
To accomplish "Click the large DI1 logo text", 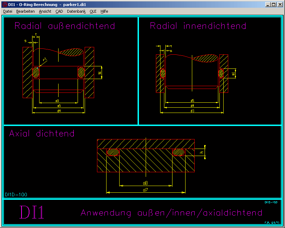I will click(x=32, y=212).
